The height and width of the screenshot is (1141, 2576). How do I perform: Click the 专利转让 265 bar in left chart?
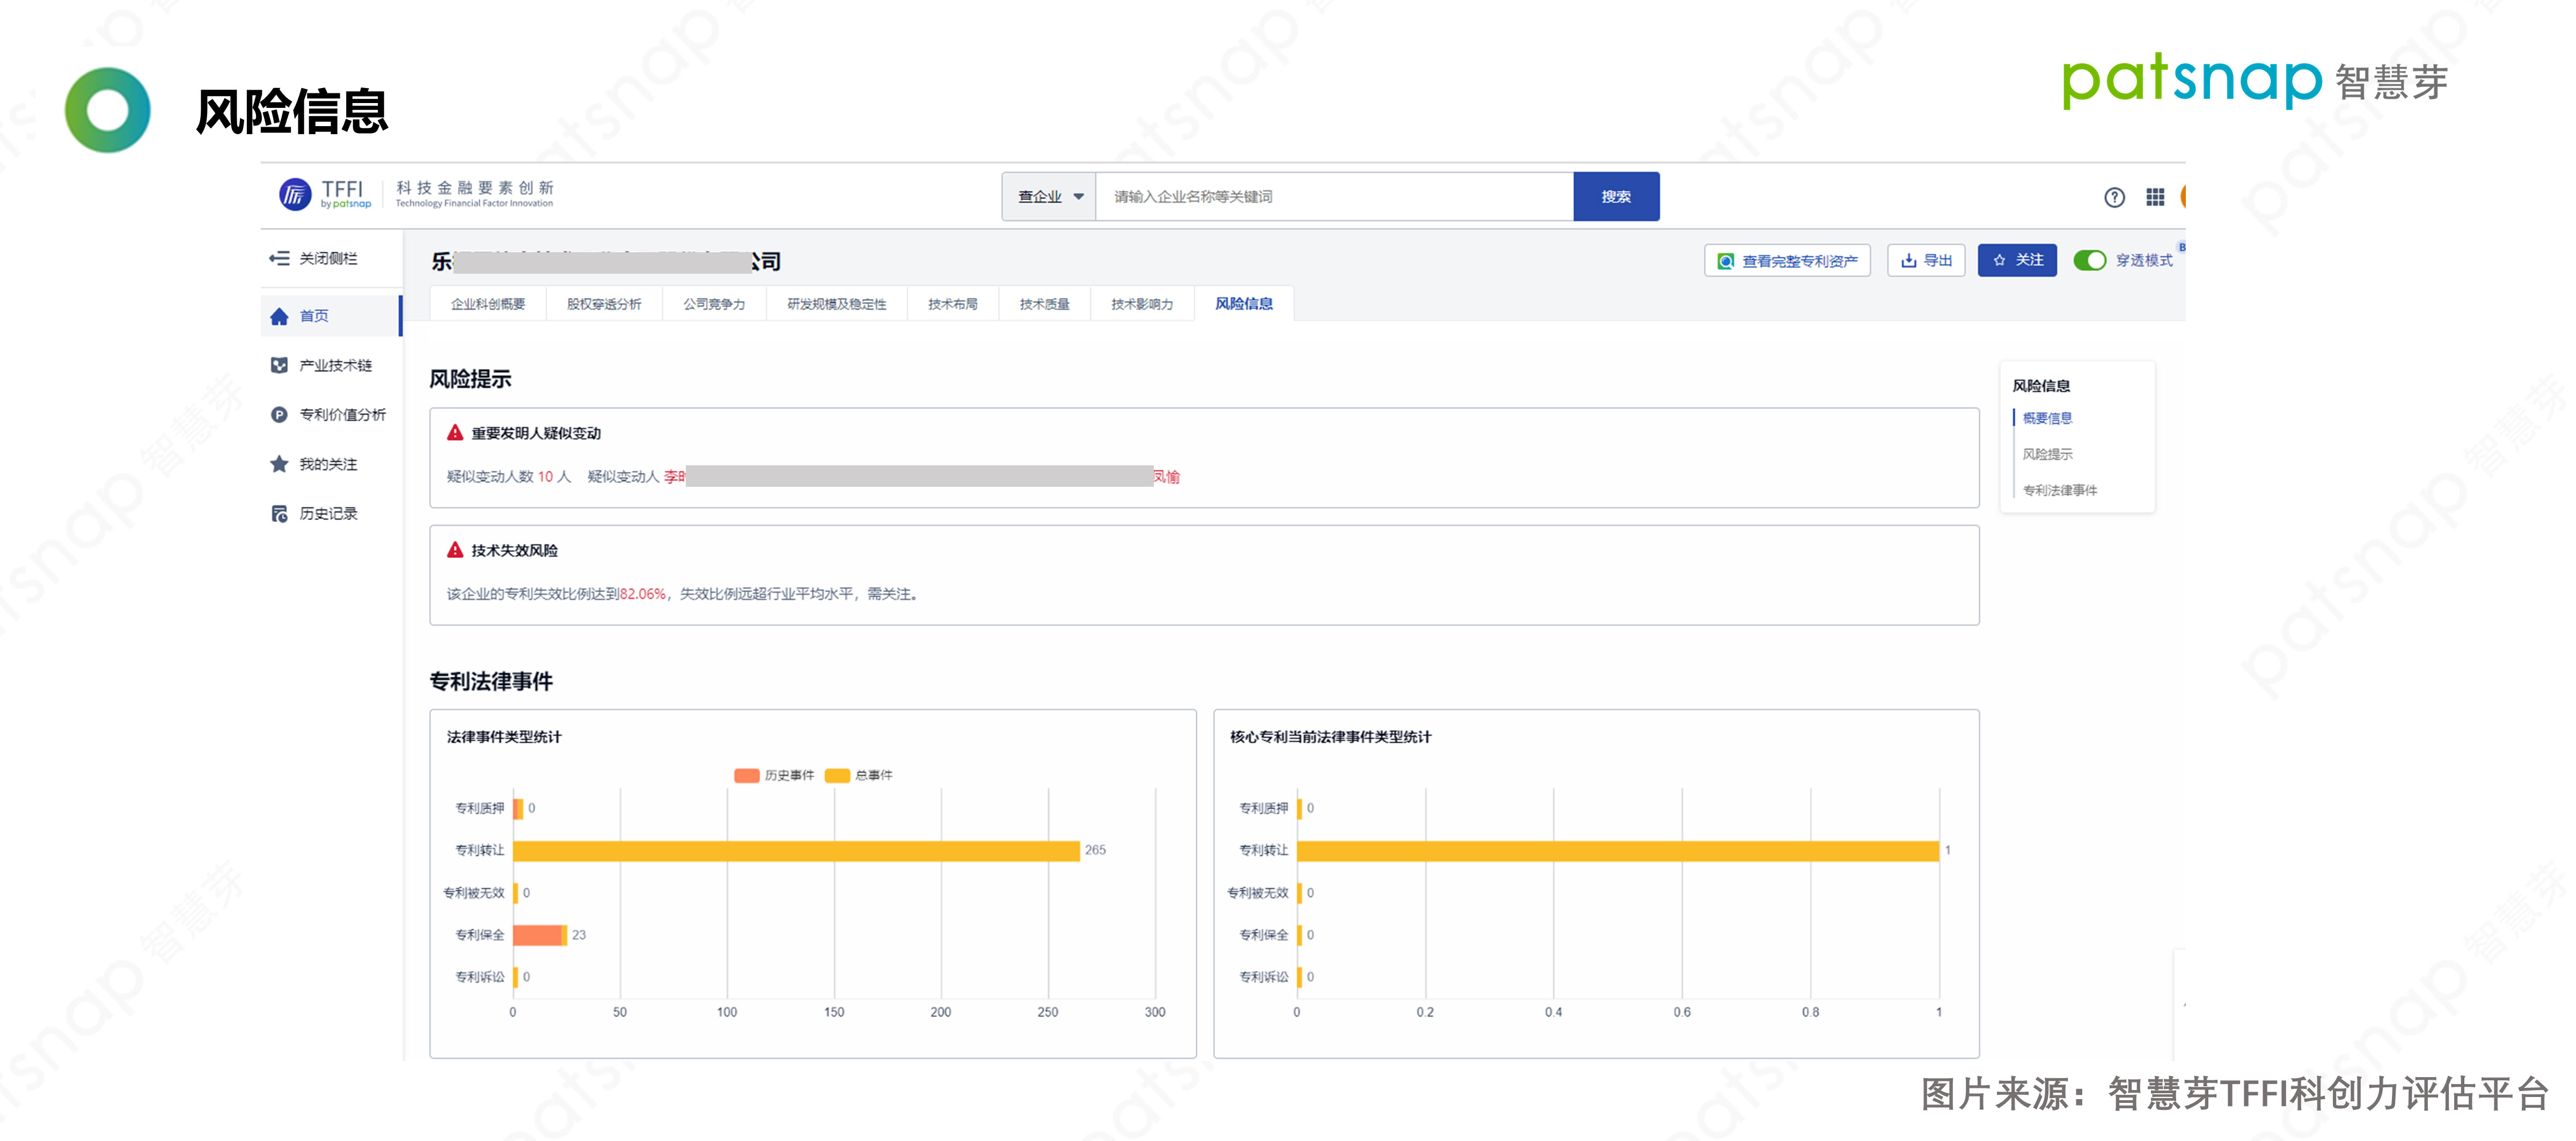[x=796, y=850]
